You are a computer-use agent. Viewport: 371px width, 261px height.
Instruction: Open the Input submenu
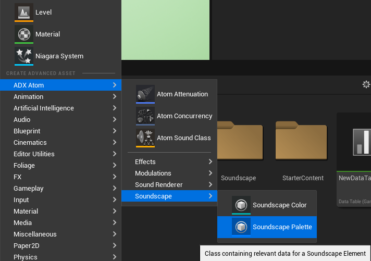[60, 200]
